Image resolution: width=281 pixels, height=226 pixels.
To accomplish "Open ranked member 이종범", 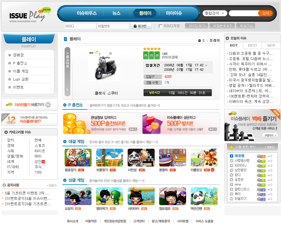I will (x=239, y=156).
